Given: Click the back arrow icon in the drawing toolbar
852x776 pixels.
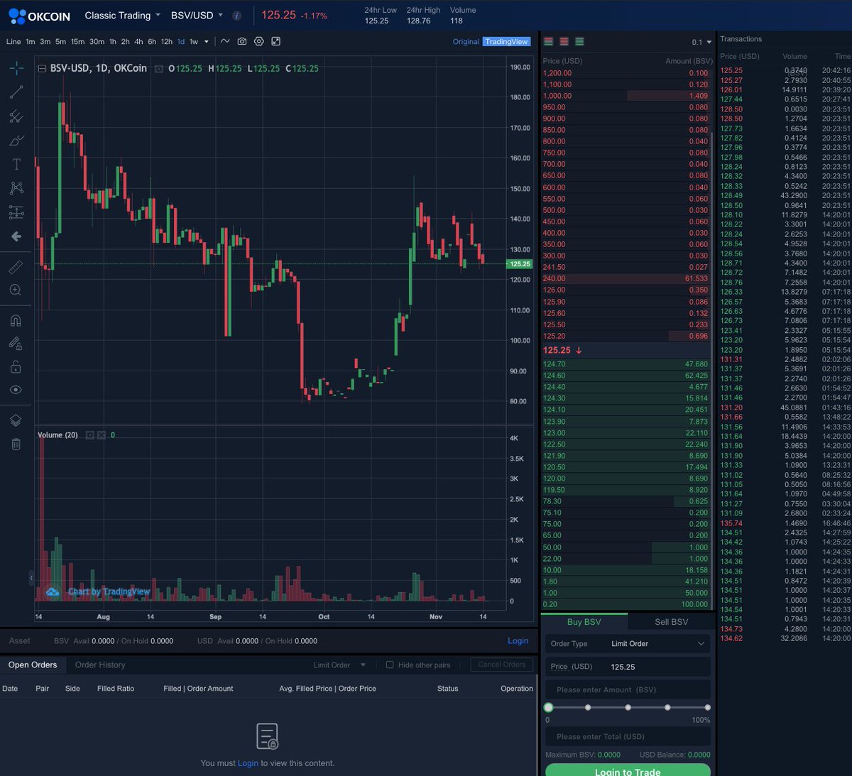Looking at the screenshot, I should (16, 236).
